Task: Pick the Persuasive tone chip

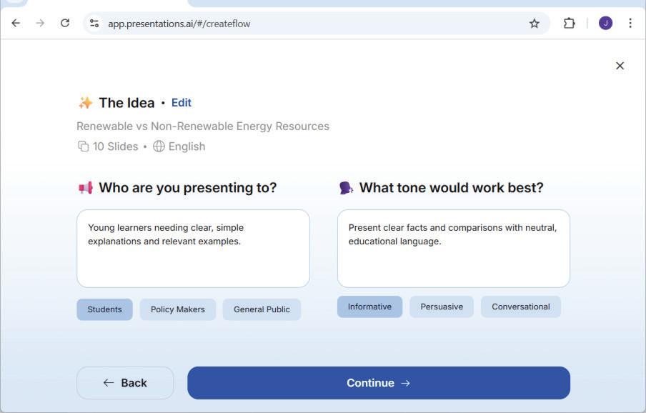Action: (x=442, y=307)
